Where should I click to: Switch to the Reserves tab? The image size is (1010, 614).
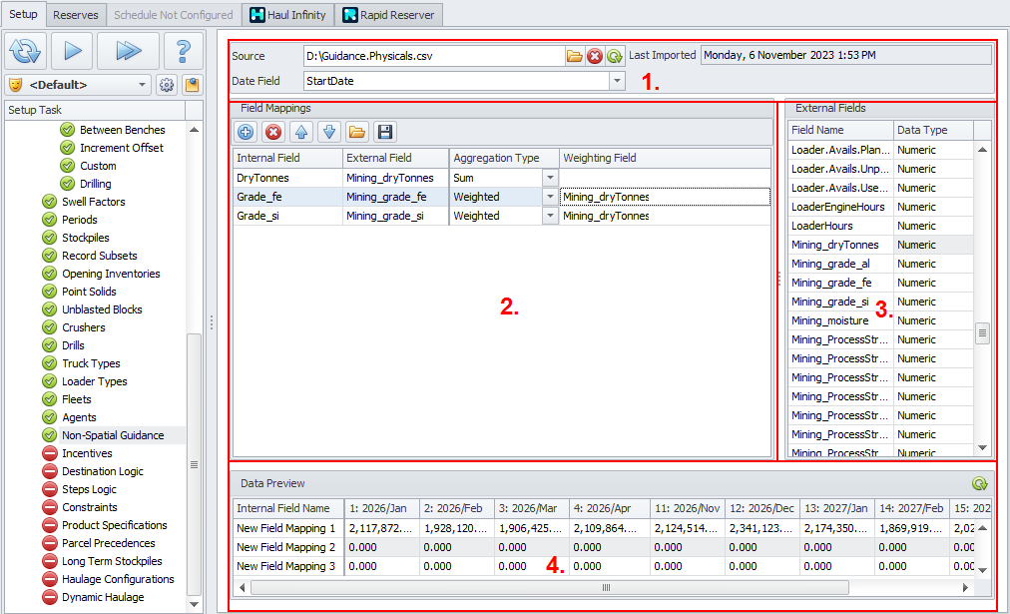pos(75,15)
